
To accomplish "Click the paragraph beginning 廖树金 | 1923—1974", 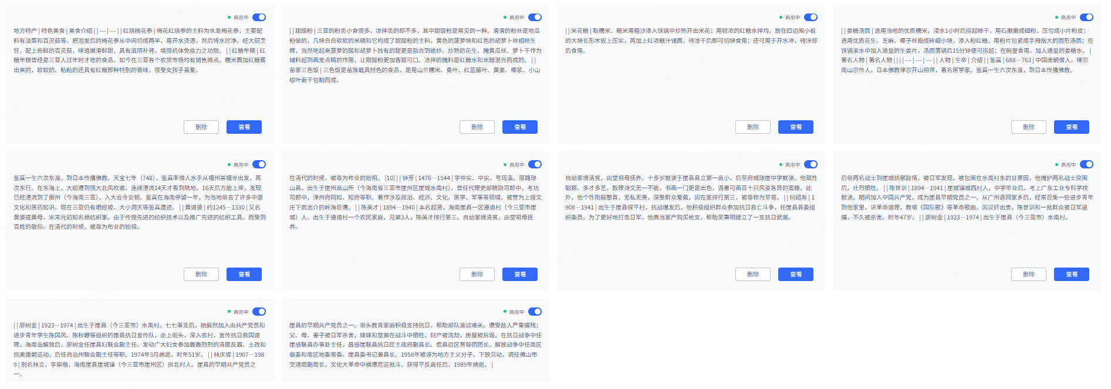I will tap(140, 350).
